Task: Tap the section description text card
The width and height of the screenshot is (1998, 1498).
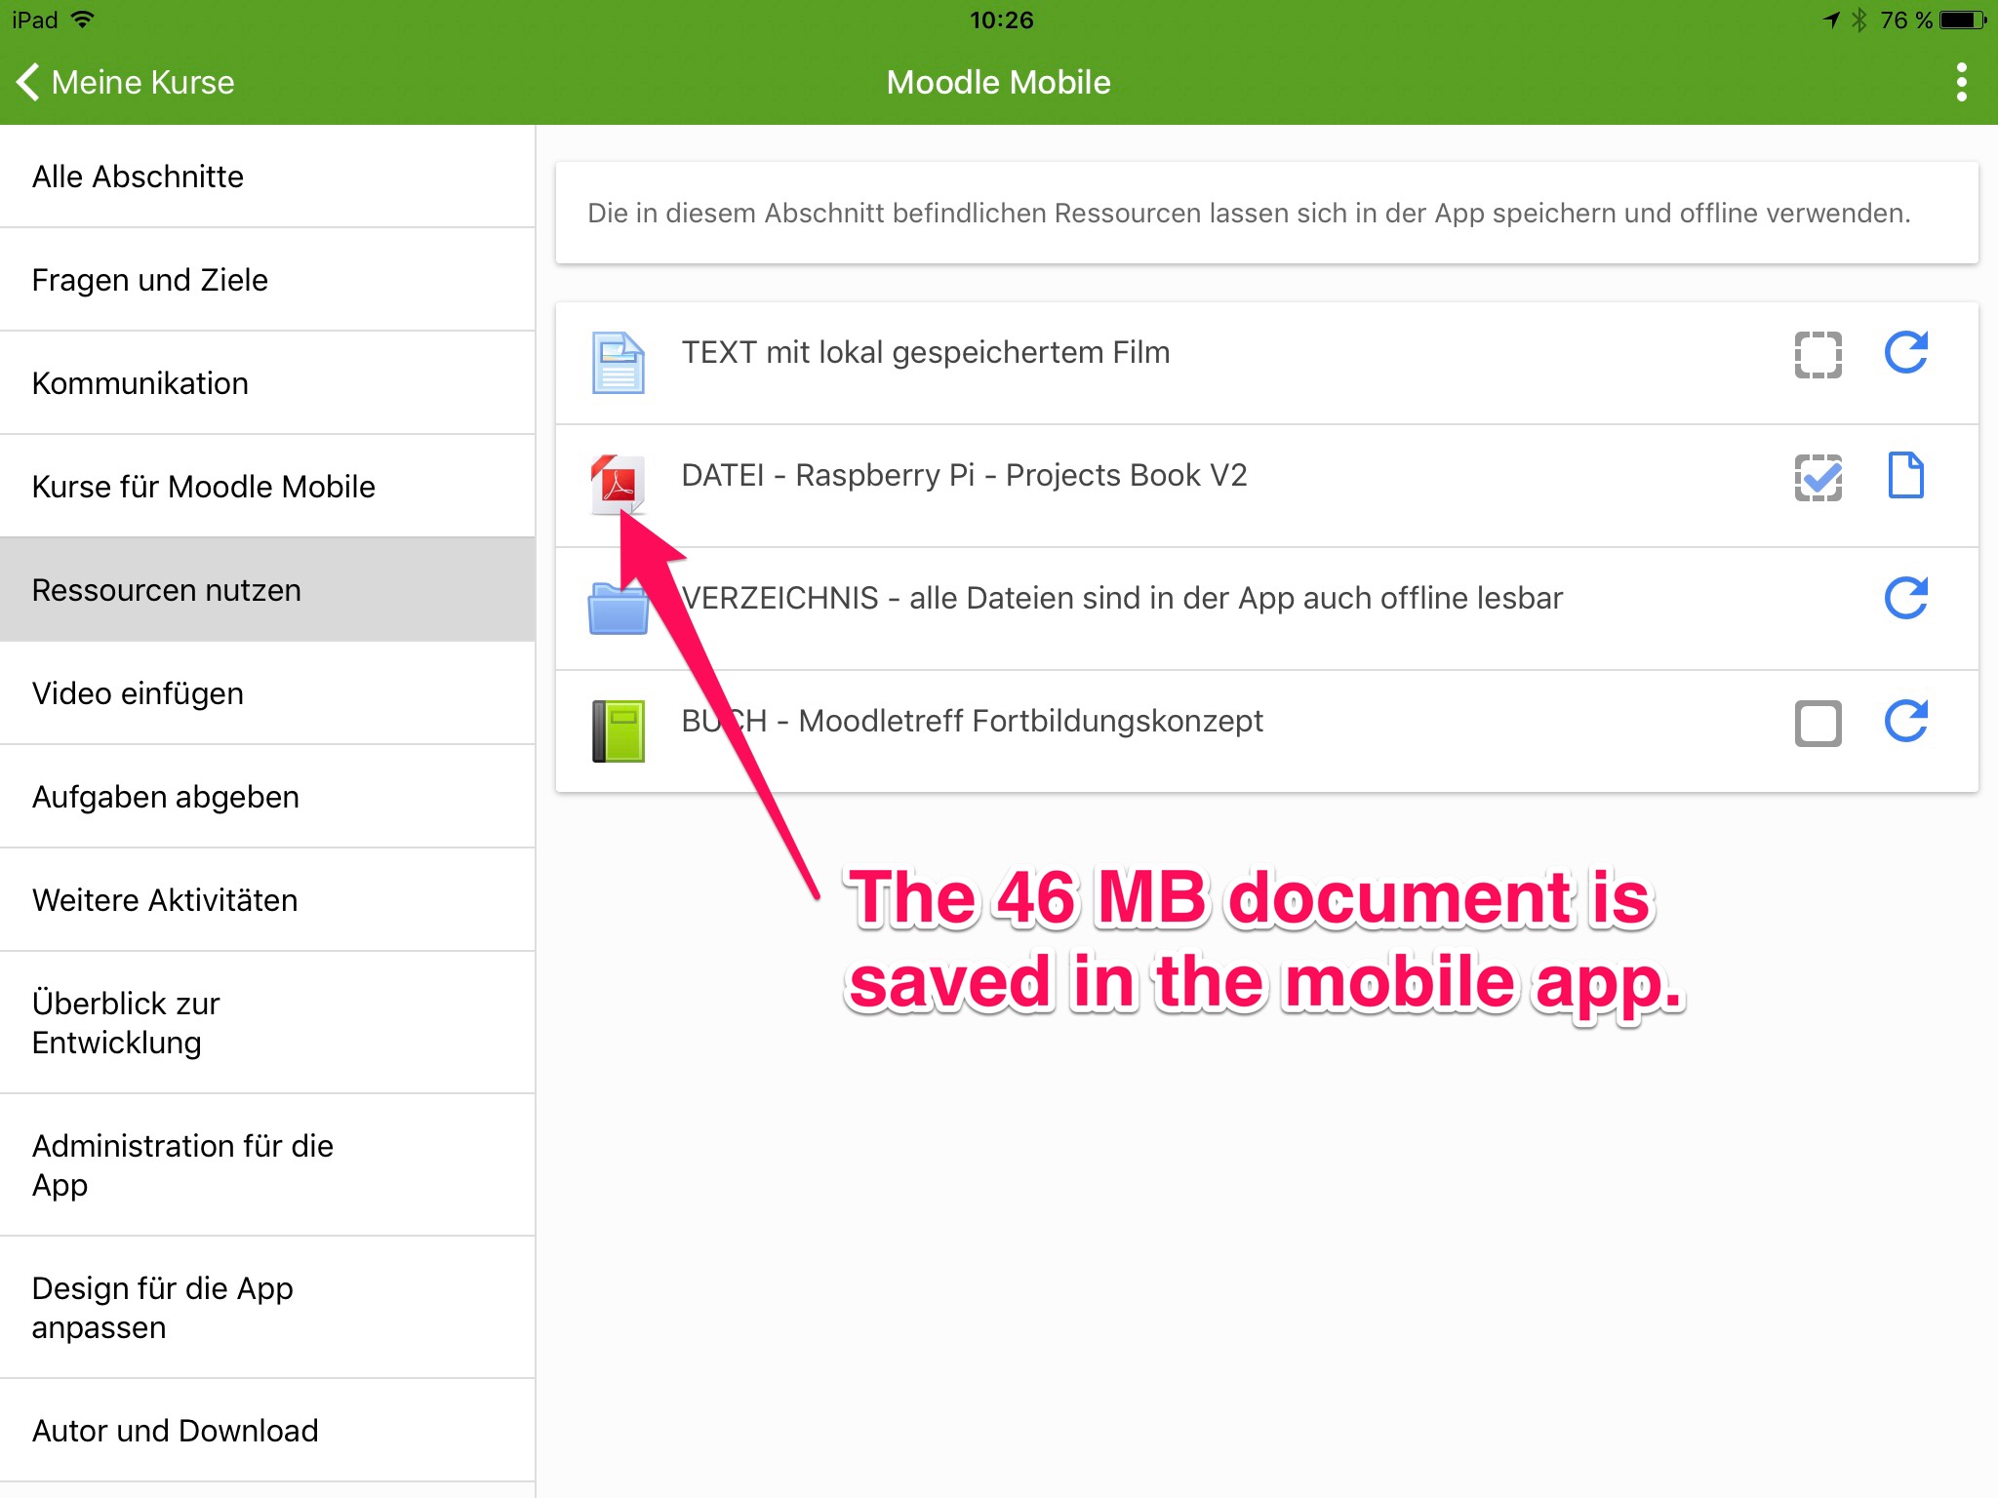Action: (x=1266, y=214)
